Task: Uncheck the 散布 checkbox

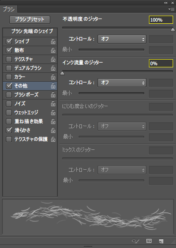Action: (9, 50)
